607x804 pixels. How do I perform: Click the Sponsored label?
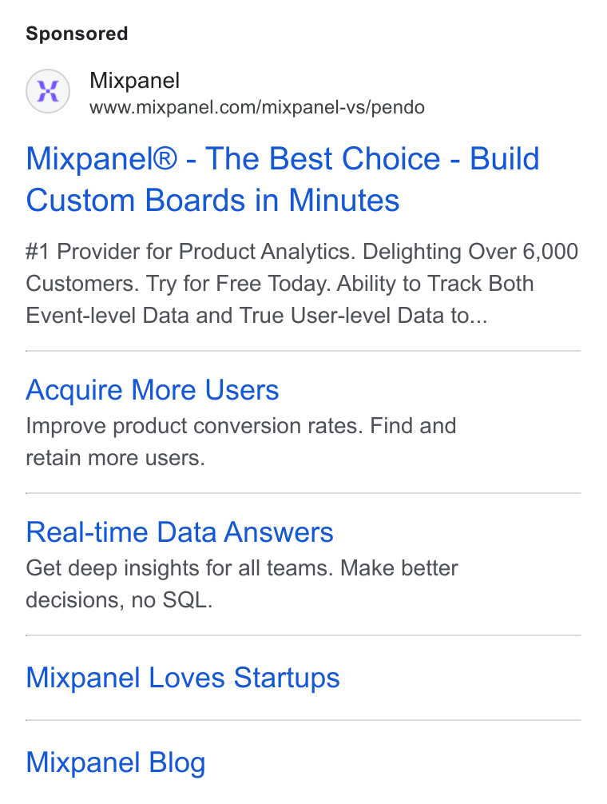[x=77, y=34]
